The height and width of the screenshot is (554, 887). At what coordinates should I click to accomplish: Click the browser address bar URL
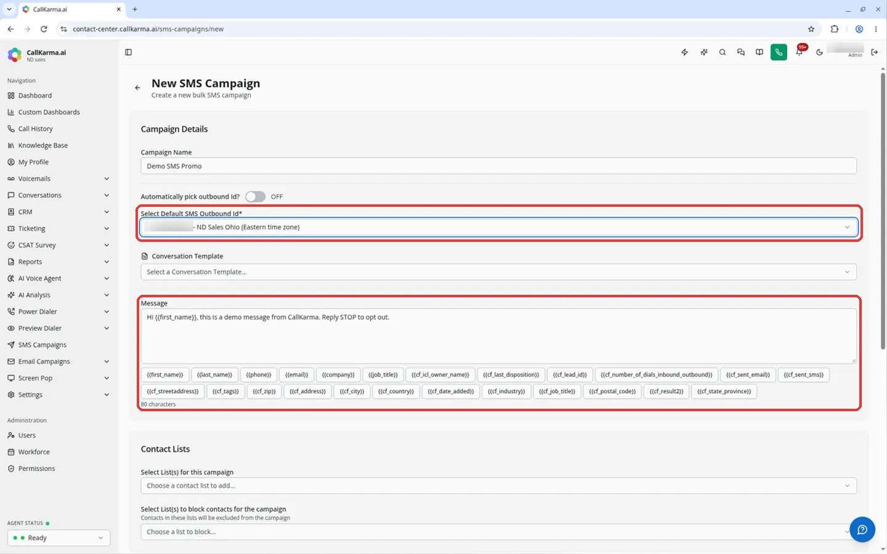[x=148, y=29]
